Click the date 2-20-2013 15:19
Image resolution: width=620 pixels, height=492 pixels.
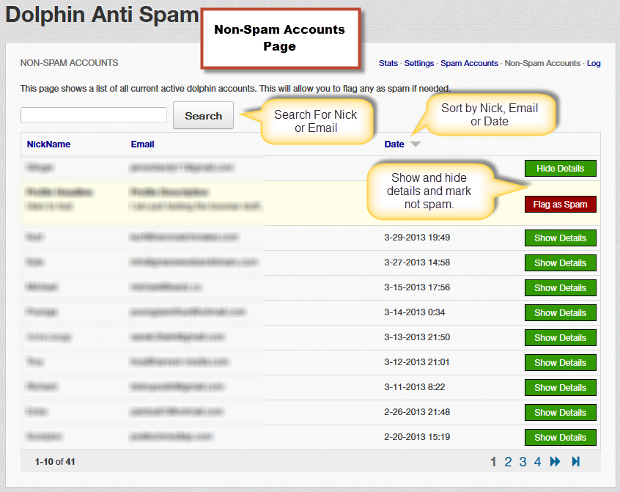(x=417, y=436)
